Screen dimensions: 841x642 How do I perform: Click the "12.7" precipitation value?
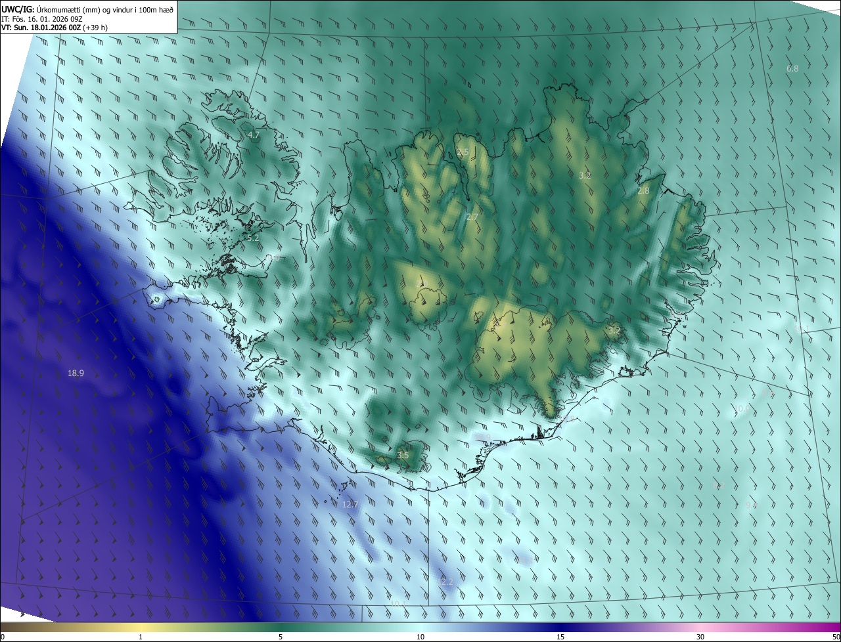tap(350, 505)
